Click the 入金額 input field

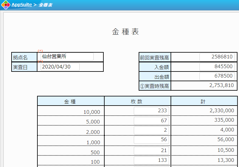pos(217,67)
